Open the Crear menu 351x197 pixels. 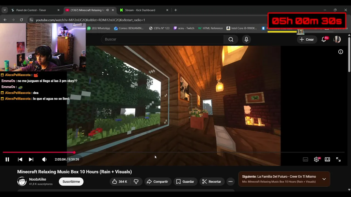tap(307, 39)
